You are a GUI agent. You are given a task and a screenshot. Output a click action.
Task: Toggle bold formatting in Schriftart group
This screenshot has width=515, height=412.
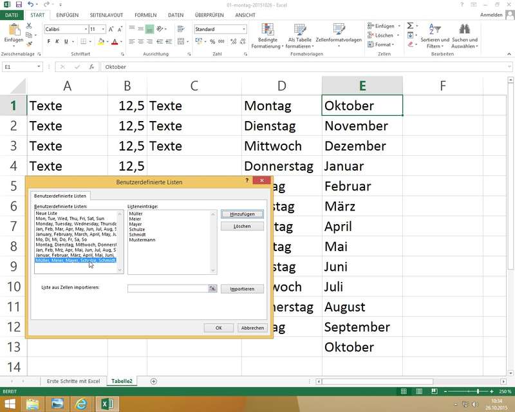click(48, 42)
